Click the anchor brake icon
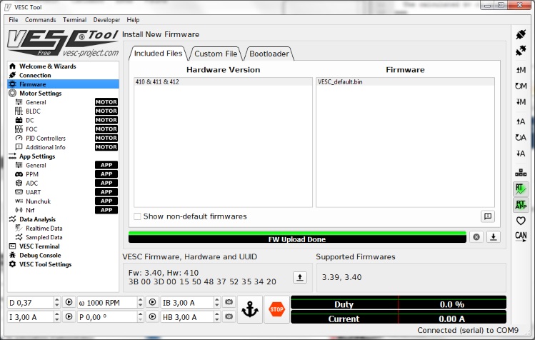The width and height of the screenshot is (535, 340). pyautogui.click(x=250, y=309)
